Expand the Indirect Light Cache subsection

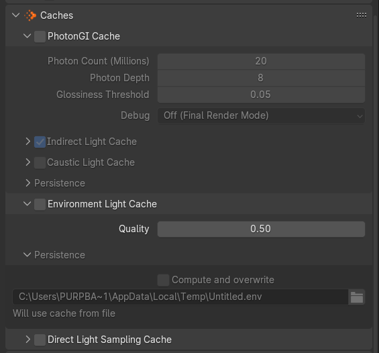pyautogui.click(x=28, y=142)
